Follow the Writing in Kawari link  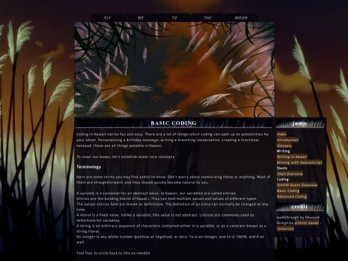tap(292, 157)
